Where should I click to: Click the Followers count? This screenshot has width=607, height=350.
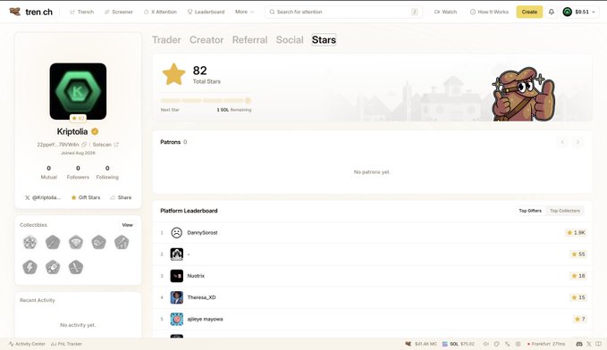pos(78,172)
